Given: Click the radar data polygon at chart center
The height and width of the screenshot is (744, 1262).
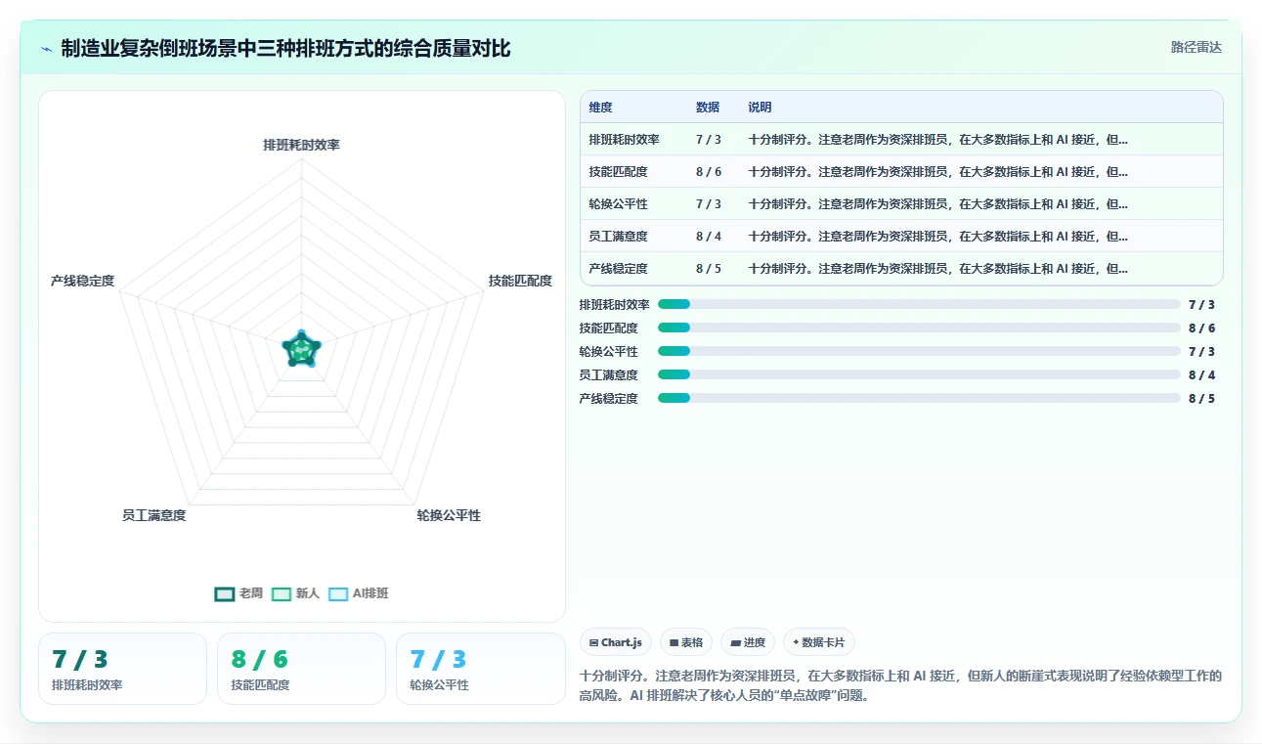Looking at the screenshot, I should point(301,349).
